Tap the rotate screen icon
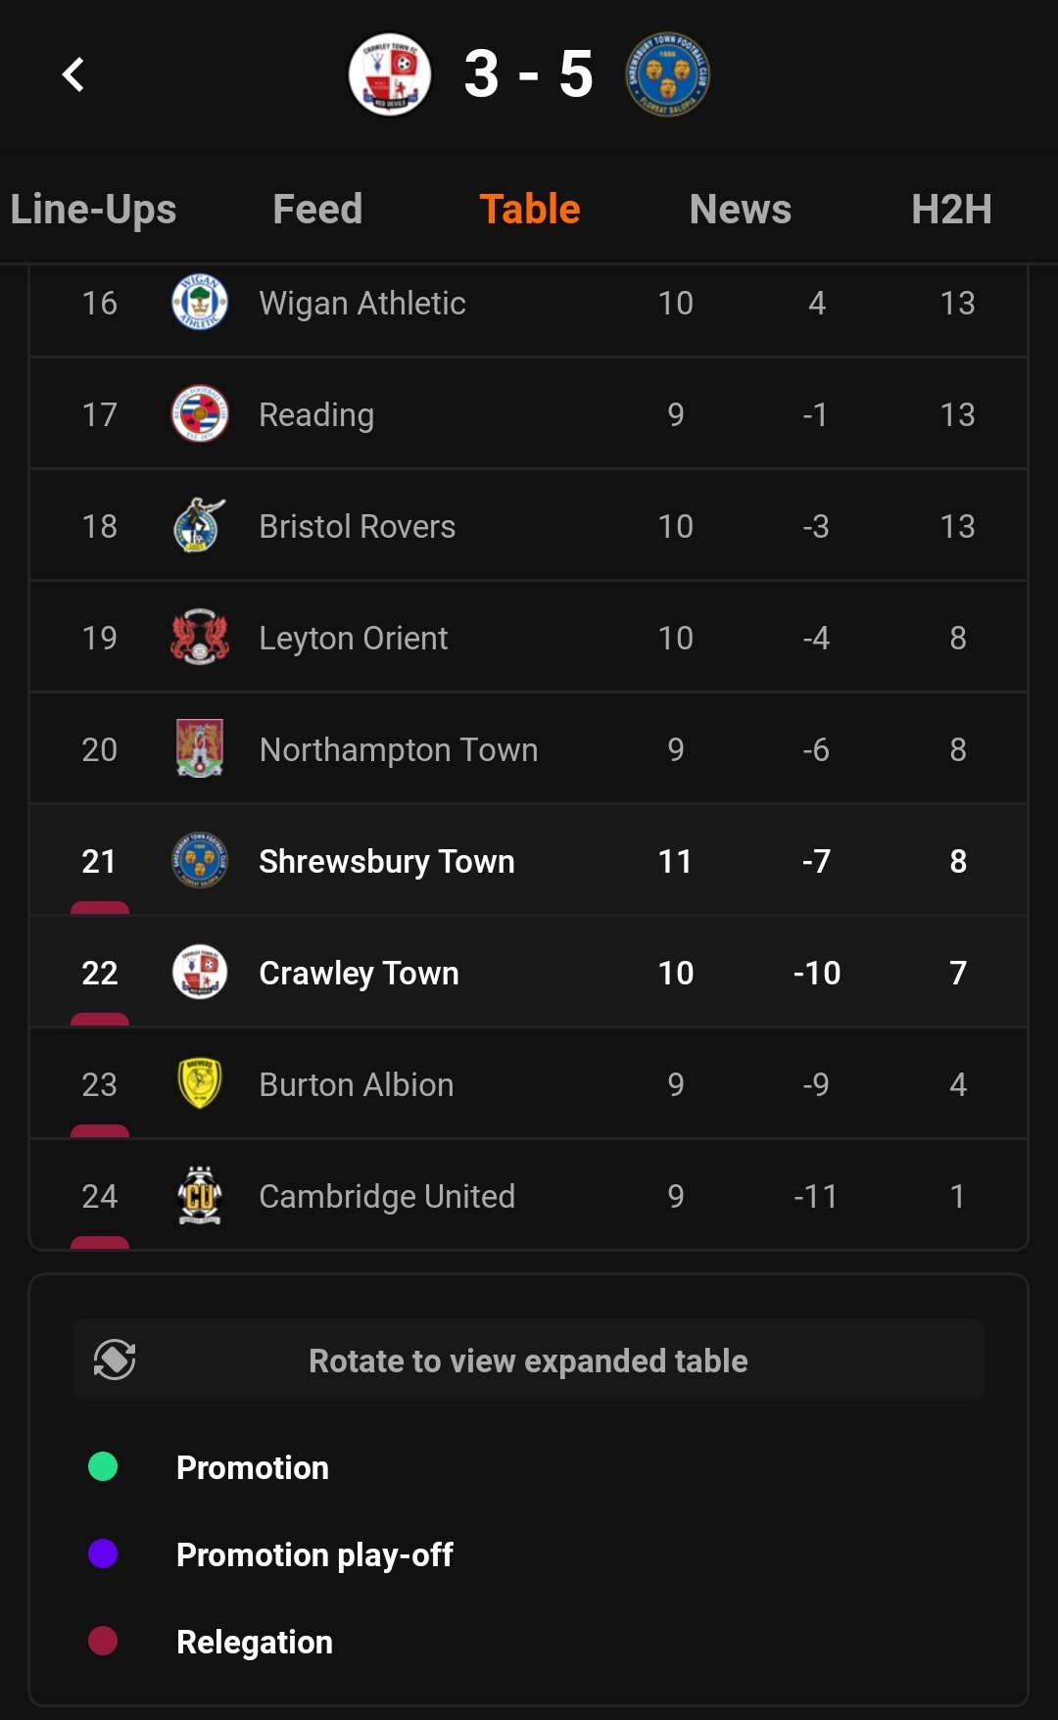This screenshot has height=1720, width=1058. point(115,1360)
